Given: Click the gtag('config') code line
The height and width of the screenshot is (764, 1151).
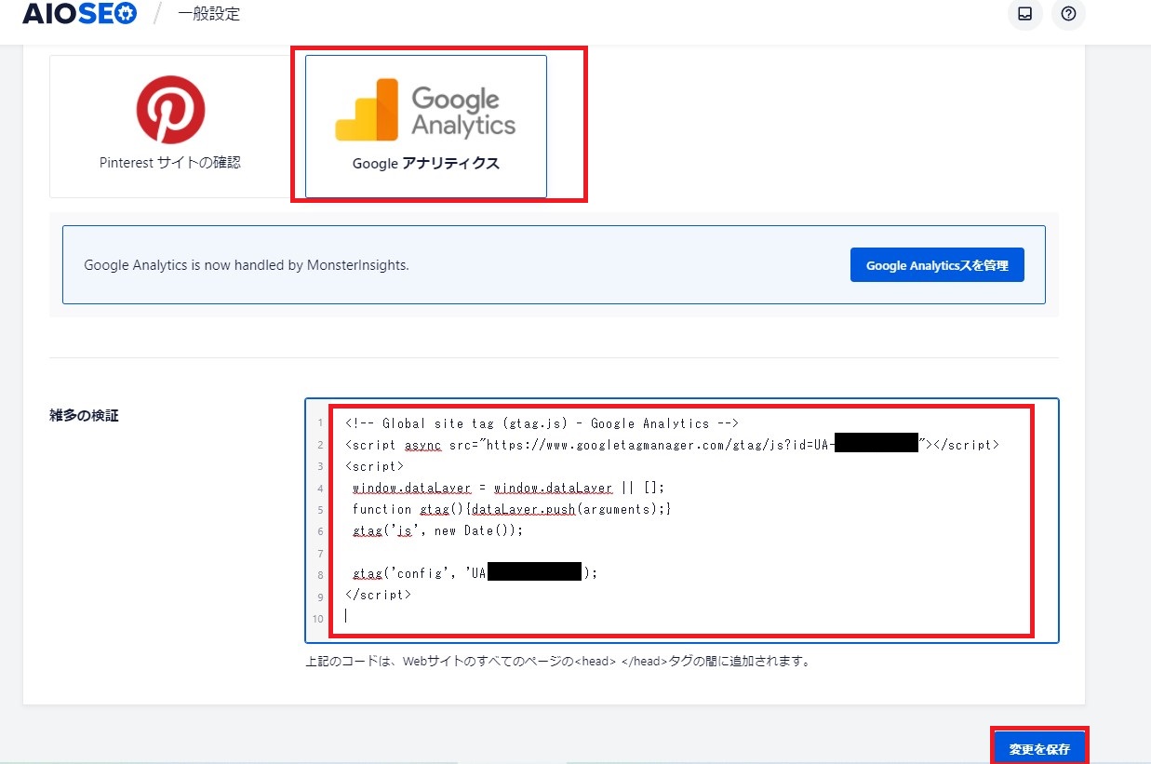Looking at the screenshot, I should point(419,573).
